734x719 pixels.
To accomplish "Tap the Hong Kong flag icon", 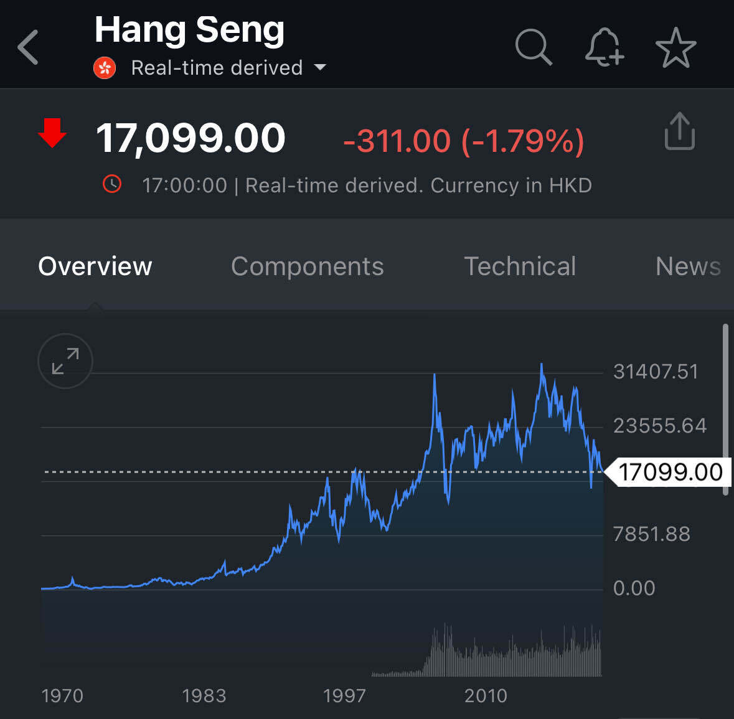I will point(105,67).
